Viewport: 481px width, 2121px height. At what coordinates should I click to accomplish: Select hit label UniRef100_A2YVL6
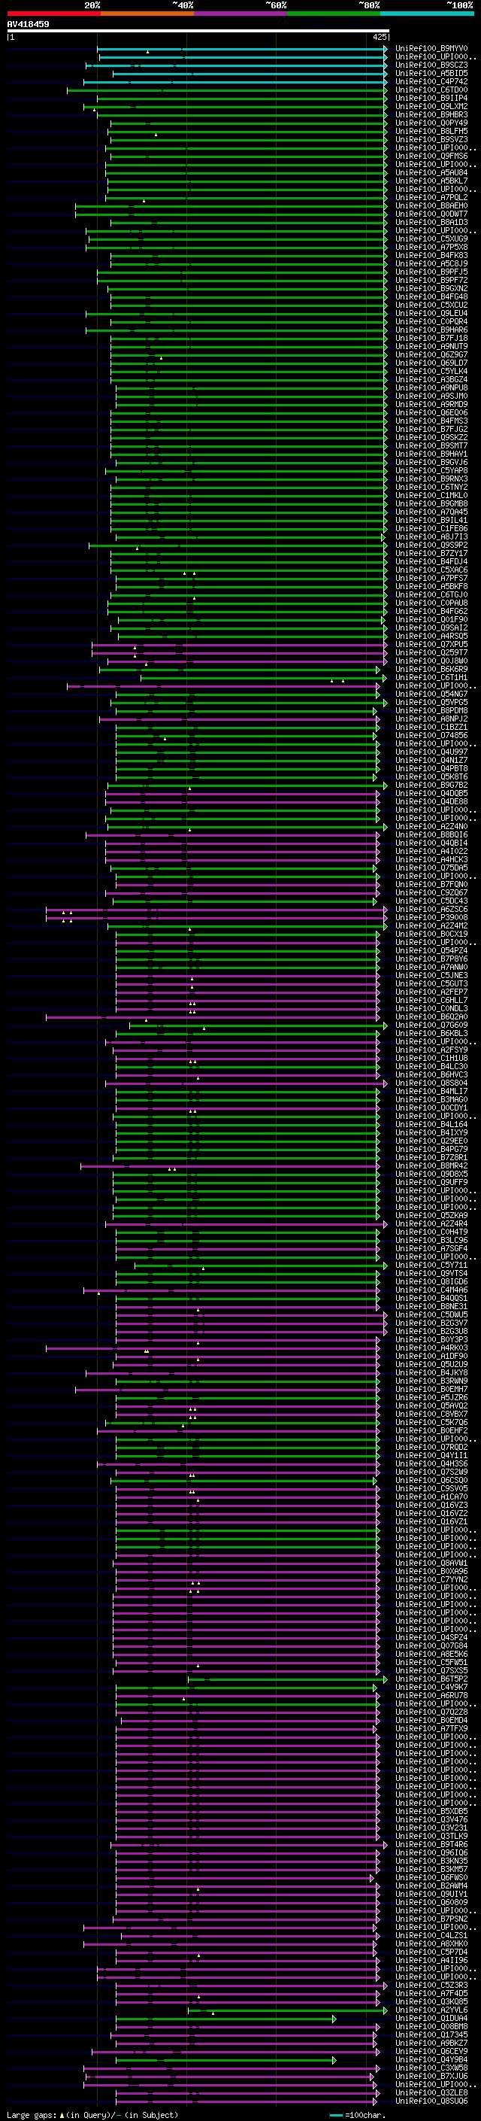(x=431, y=2010)
